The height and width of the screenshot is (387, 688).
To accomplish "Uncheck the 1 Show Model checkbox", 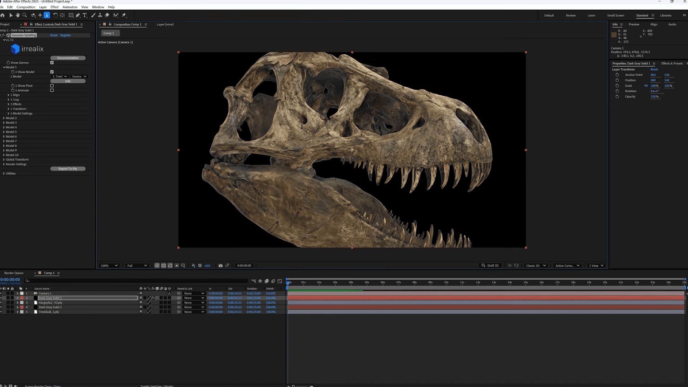I will 52,72.
